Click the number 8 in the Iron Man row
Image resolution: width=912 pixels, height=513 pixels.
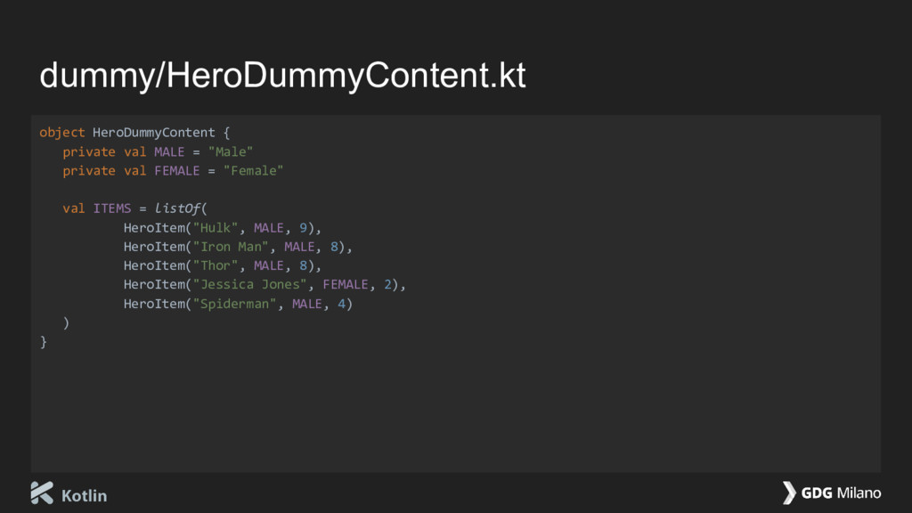point(334,247)
